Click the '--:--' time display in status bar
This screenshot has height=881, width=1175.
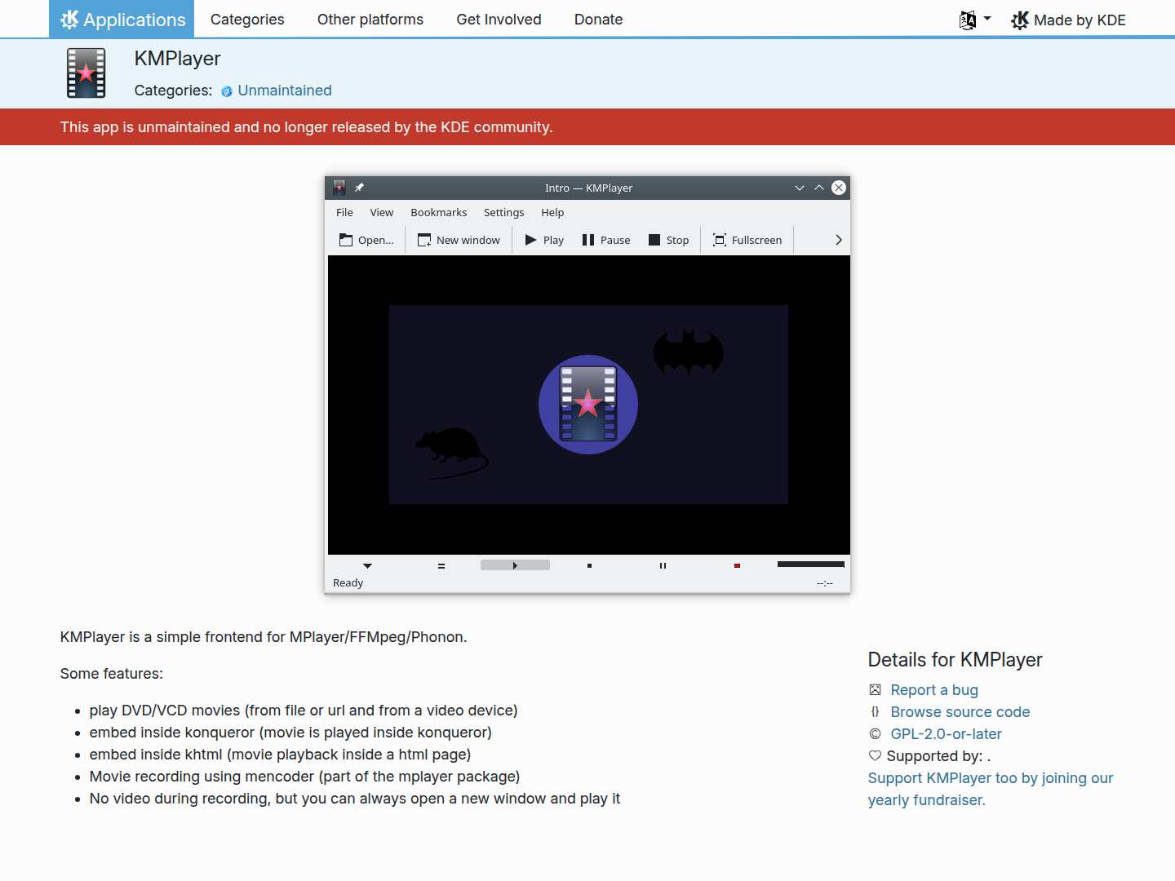825,583
